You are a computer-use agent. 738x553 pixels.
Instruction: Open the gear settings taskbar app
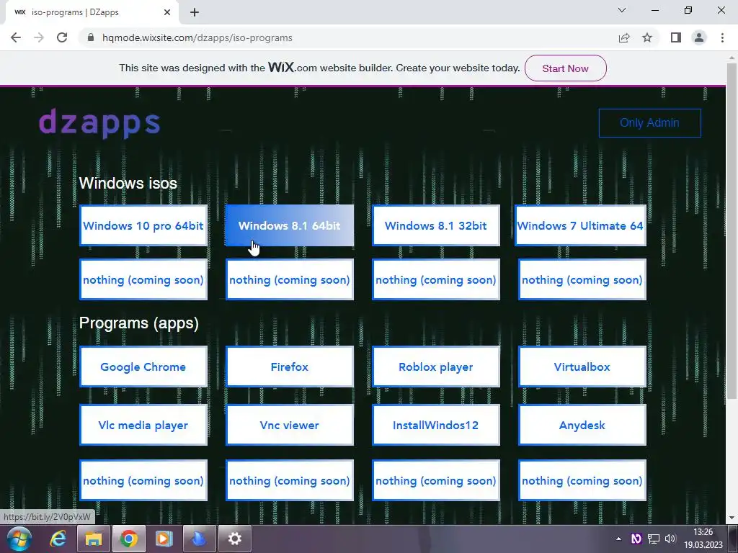tap(234, 539)
